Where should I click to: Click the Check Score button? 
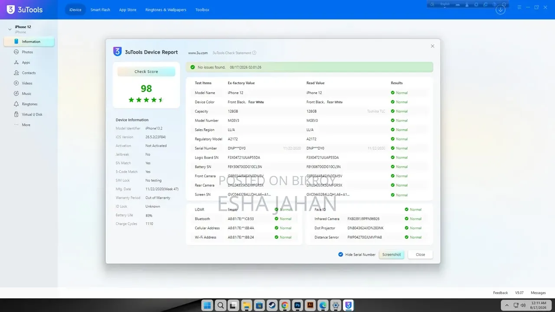click(146, 71)
